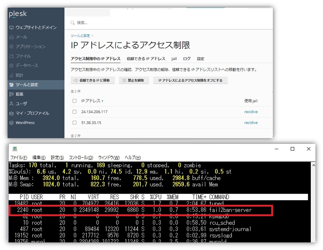Click the ツールと設定 sliders icon in sidebar

[11, 84]
